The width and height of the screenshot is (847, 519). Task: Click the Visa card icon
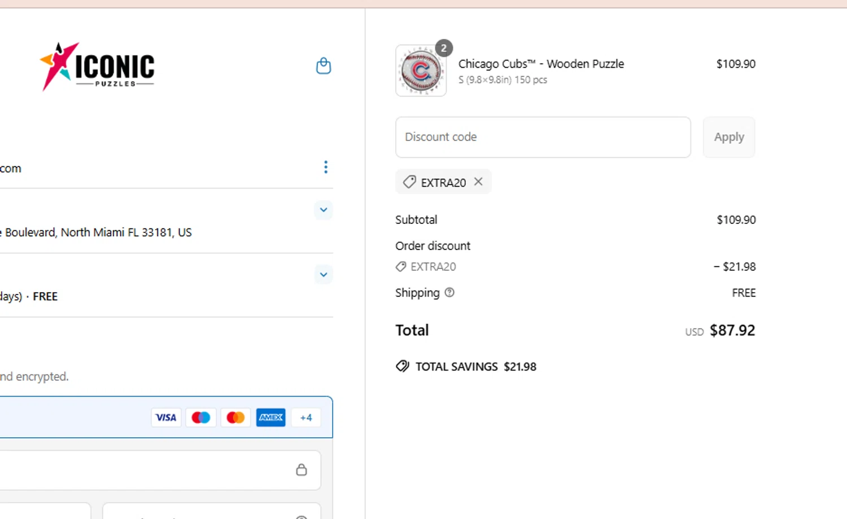point(166,417)
